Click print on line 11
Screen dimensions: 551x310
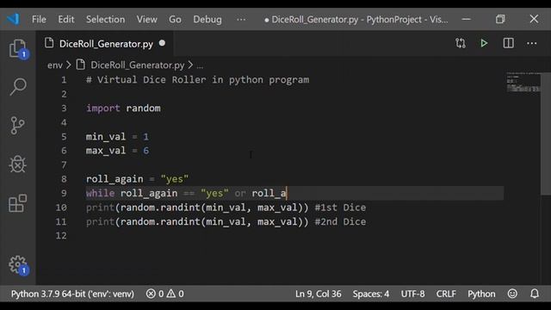[x=100, y=222]
